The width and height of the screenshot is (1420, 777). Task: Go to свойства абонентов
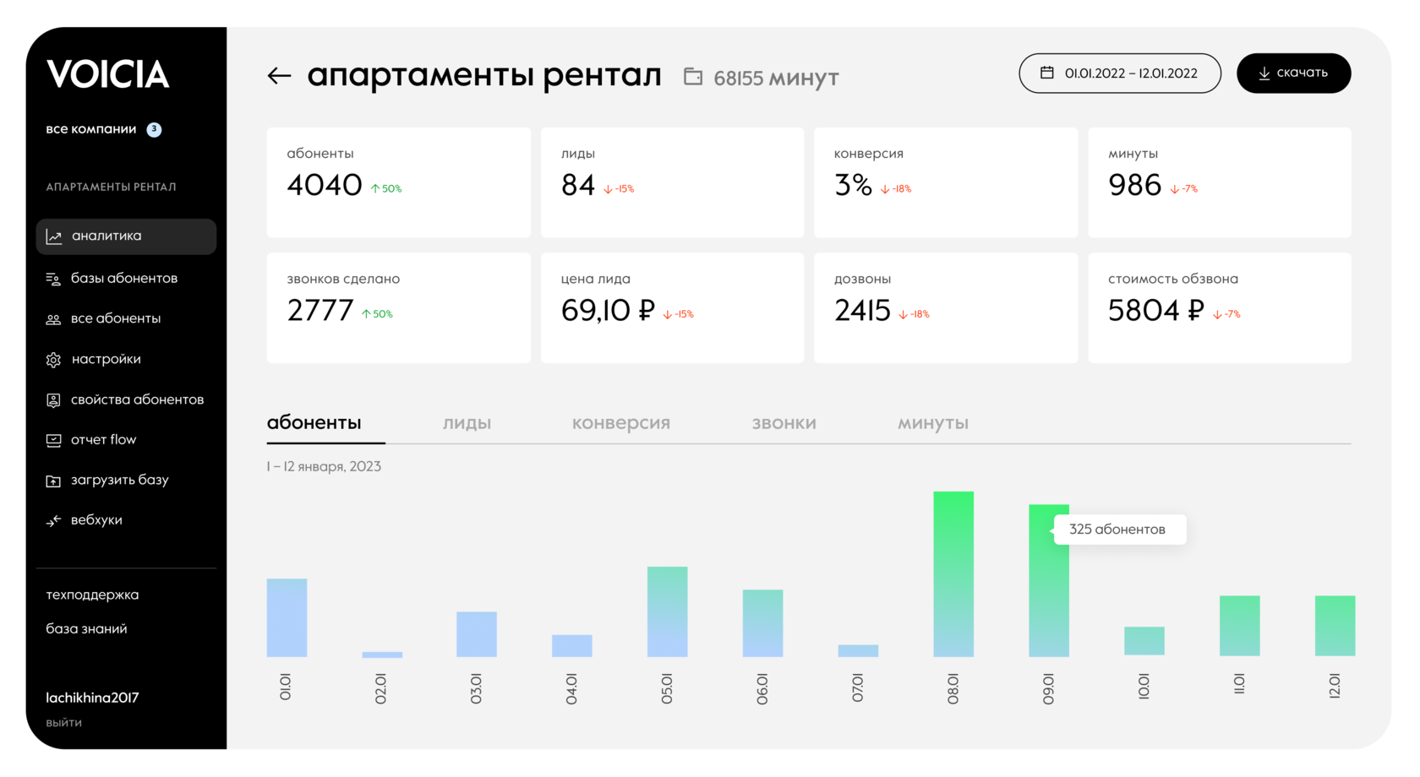[x=138, y=399]
